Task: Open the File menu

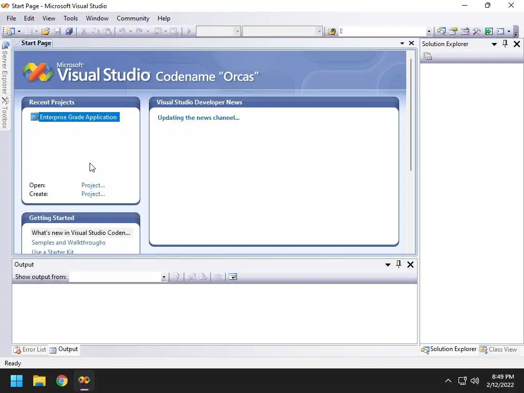Action: (x=11, y=18)
